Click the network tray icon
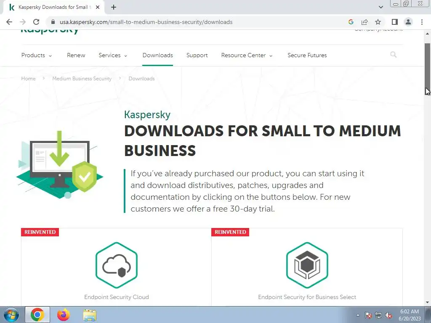The width and height of the screenshot is (431, 323). (x=378, y=315)
